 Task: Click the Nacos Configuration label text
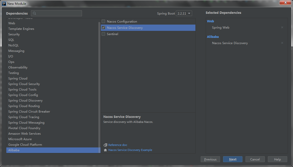pos(122,22)
